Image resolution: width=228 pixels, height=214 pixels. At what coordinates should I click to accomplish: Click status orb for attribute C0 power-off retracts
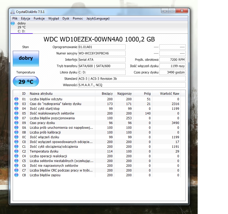[x=16, y=142]
